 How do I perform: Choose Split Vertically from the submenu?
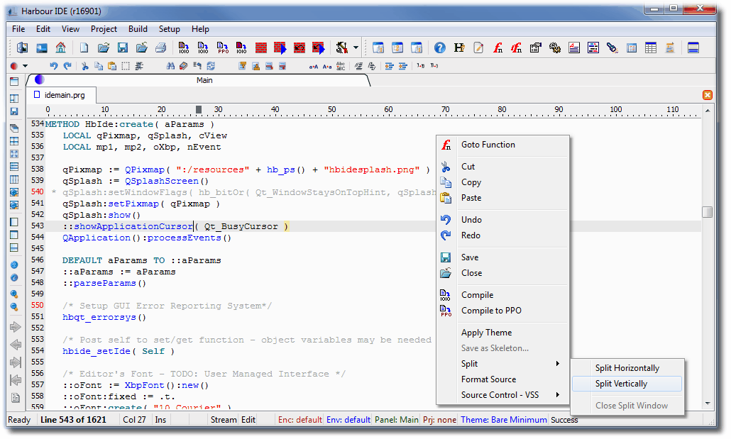tap(621, 384)
